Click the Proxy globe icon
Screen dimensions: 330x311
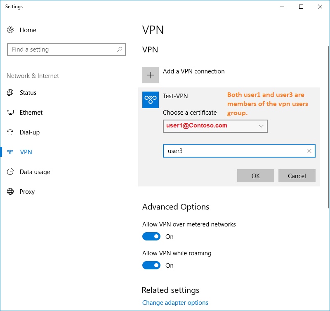(x=10, y=191)
